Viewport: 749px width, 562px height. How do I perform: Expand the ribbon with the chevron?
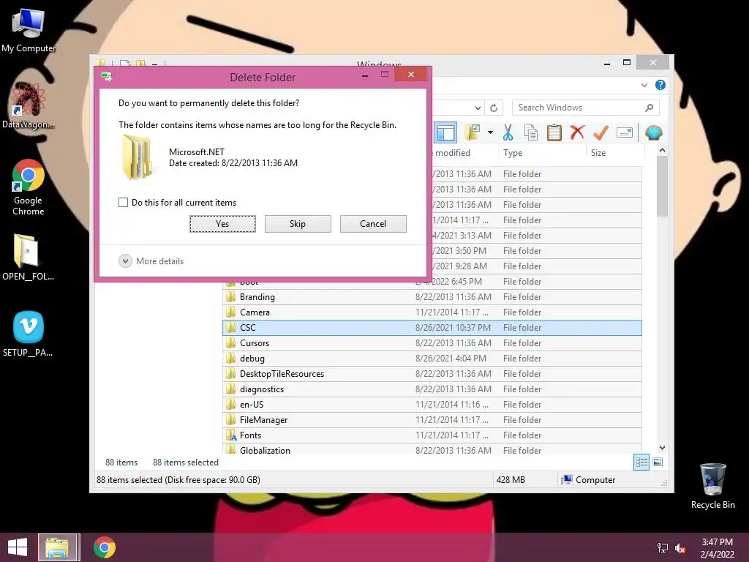point(644,85)
